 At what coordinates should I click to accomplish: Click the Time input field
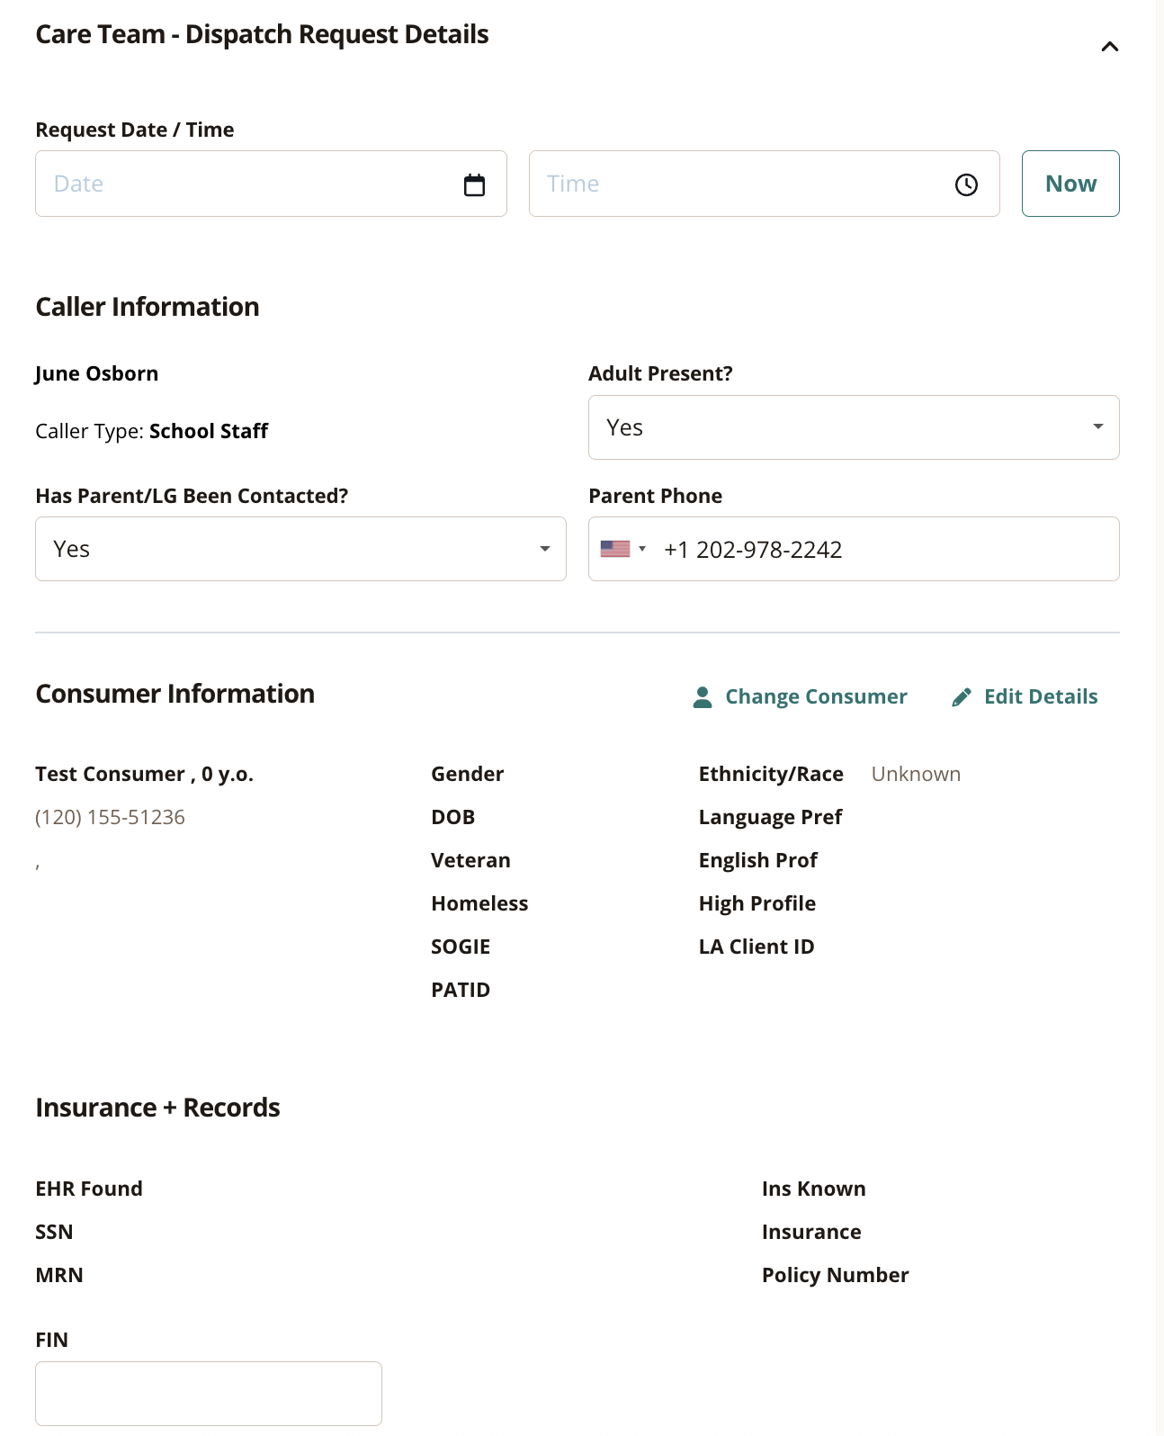[x=764, y=184]
